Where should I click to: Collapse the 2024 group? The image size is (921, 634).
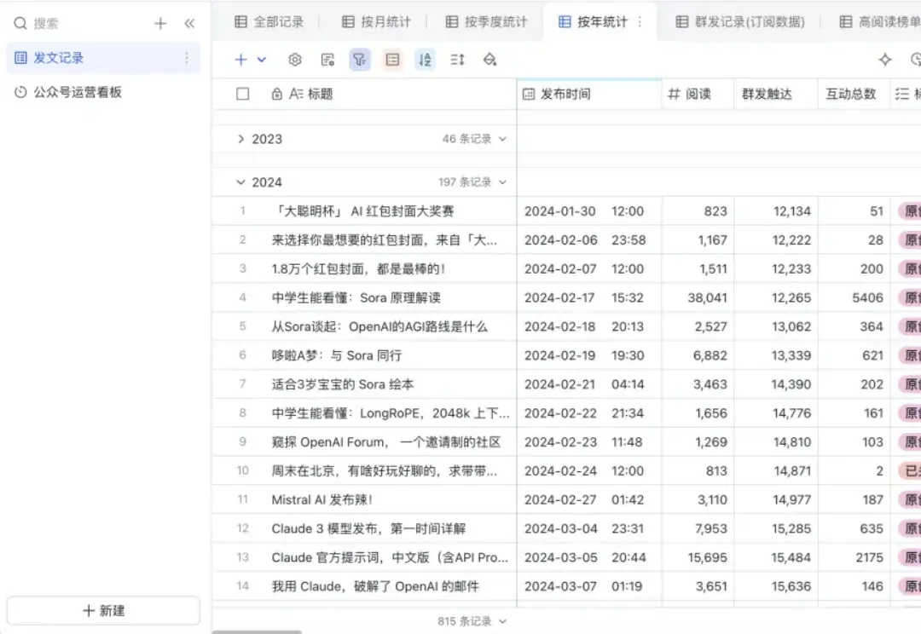(x=240, y=182)
